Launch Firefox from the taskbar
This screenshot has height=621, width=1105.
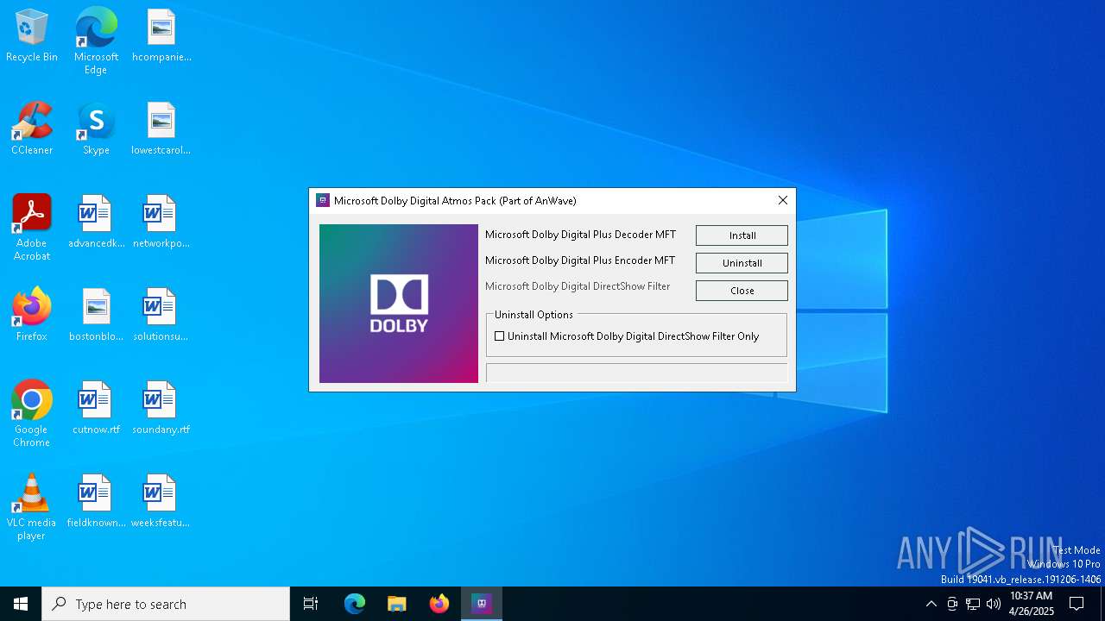pyautogui.click(x=439, y=604)
